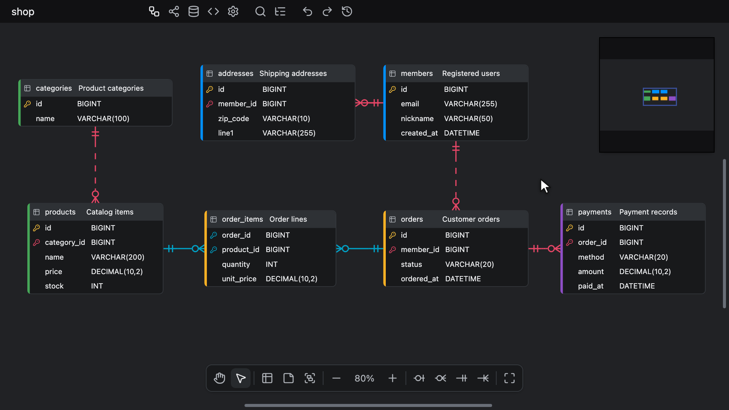Image resolution: width=729 pixels, height=410 pixels.
Task: Click the share icon in top toolbar
Action: [x=174, y=11]
